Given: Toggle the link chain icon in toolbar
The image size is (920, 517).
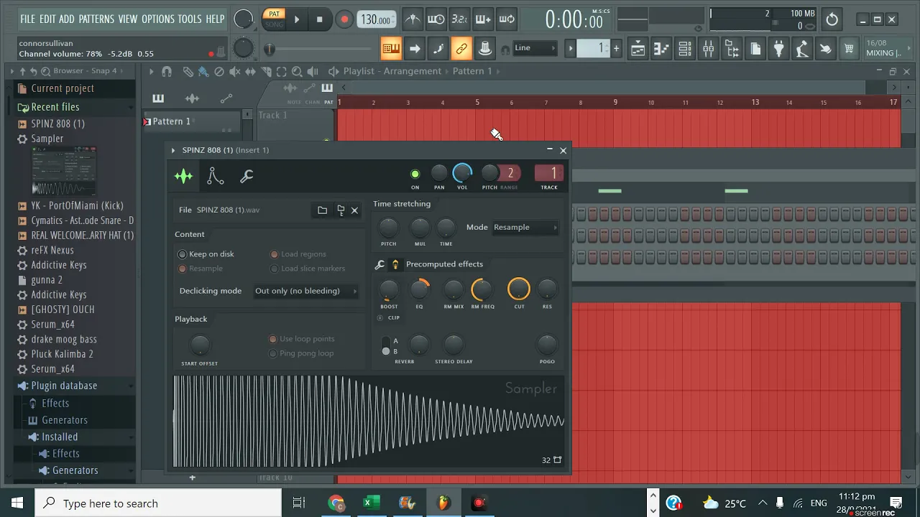Looking at the screenshot, I should point(461,49).
